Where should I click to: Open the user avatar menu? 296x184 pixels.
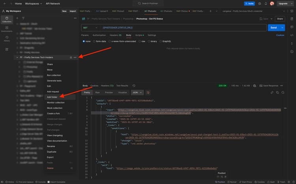coord(272,4)
